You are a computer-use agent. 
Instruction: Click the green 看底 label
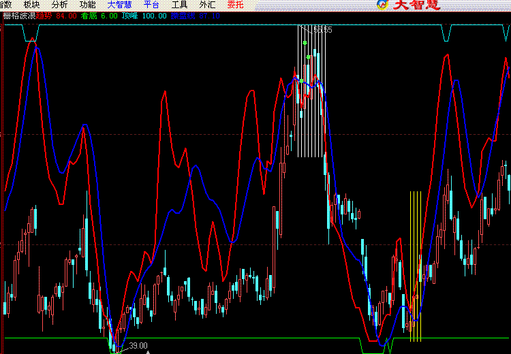click(x=89, y=16)
